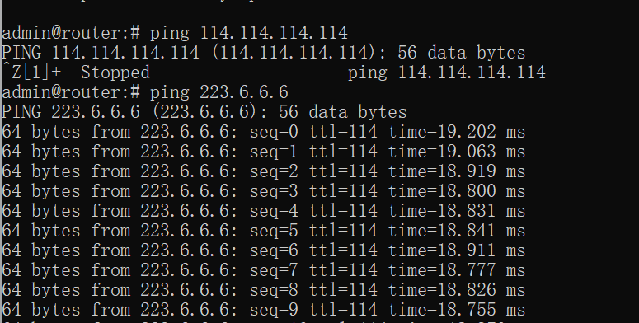Click the seq=5 time=18.841 ms line
The width and height of the screenshot is (639, 323).
point(264,231)
